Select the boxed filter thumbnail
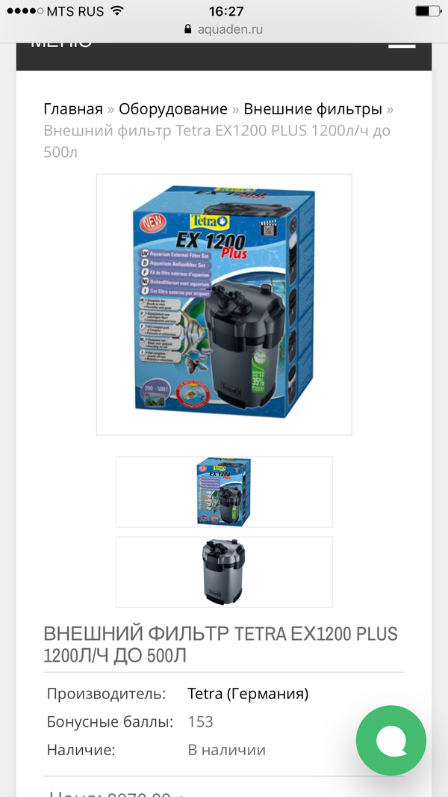 point(224,491)
